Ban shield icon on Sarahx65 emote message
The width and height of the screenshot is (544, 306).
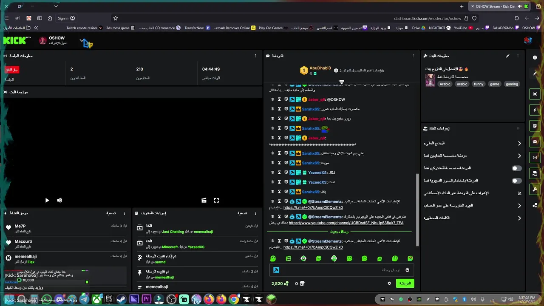[x=286, y=128]
